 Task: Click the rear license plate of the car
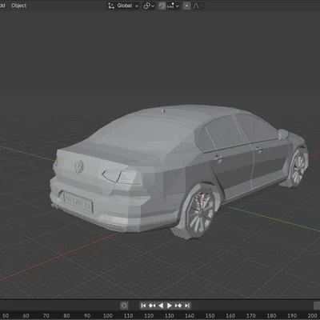78,202
